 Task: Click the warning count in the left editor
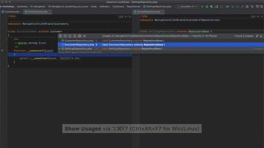coord(121,16)
